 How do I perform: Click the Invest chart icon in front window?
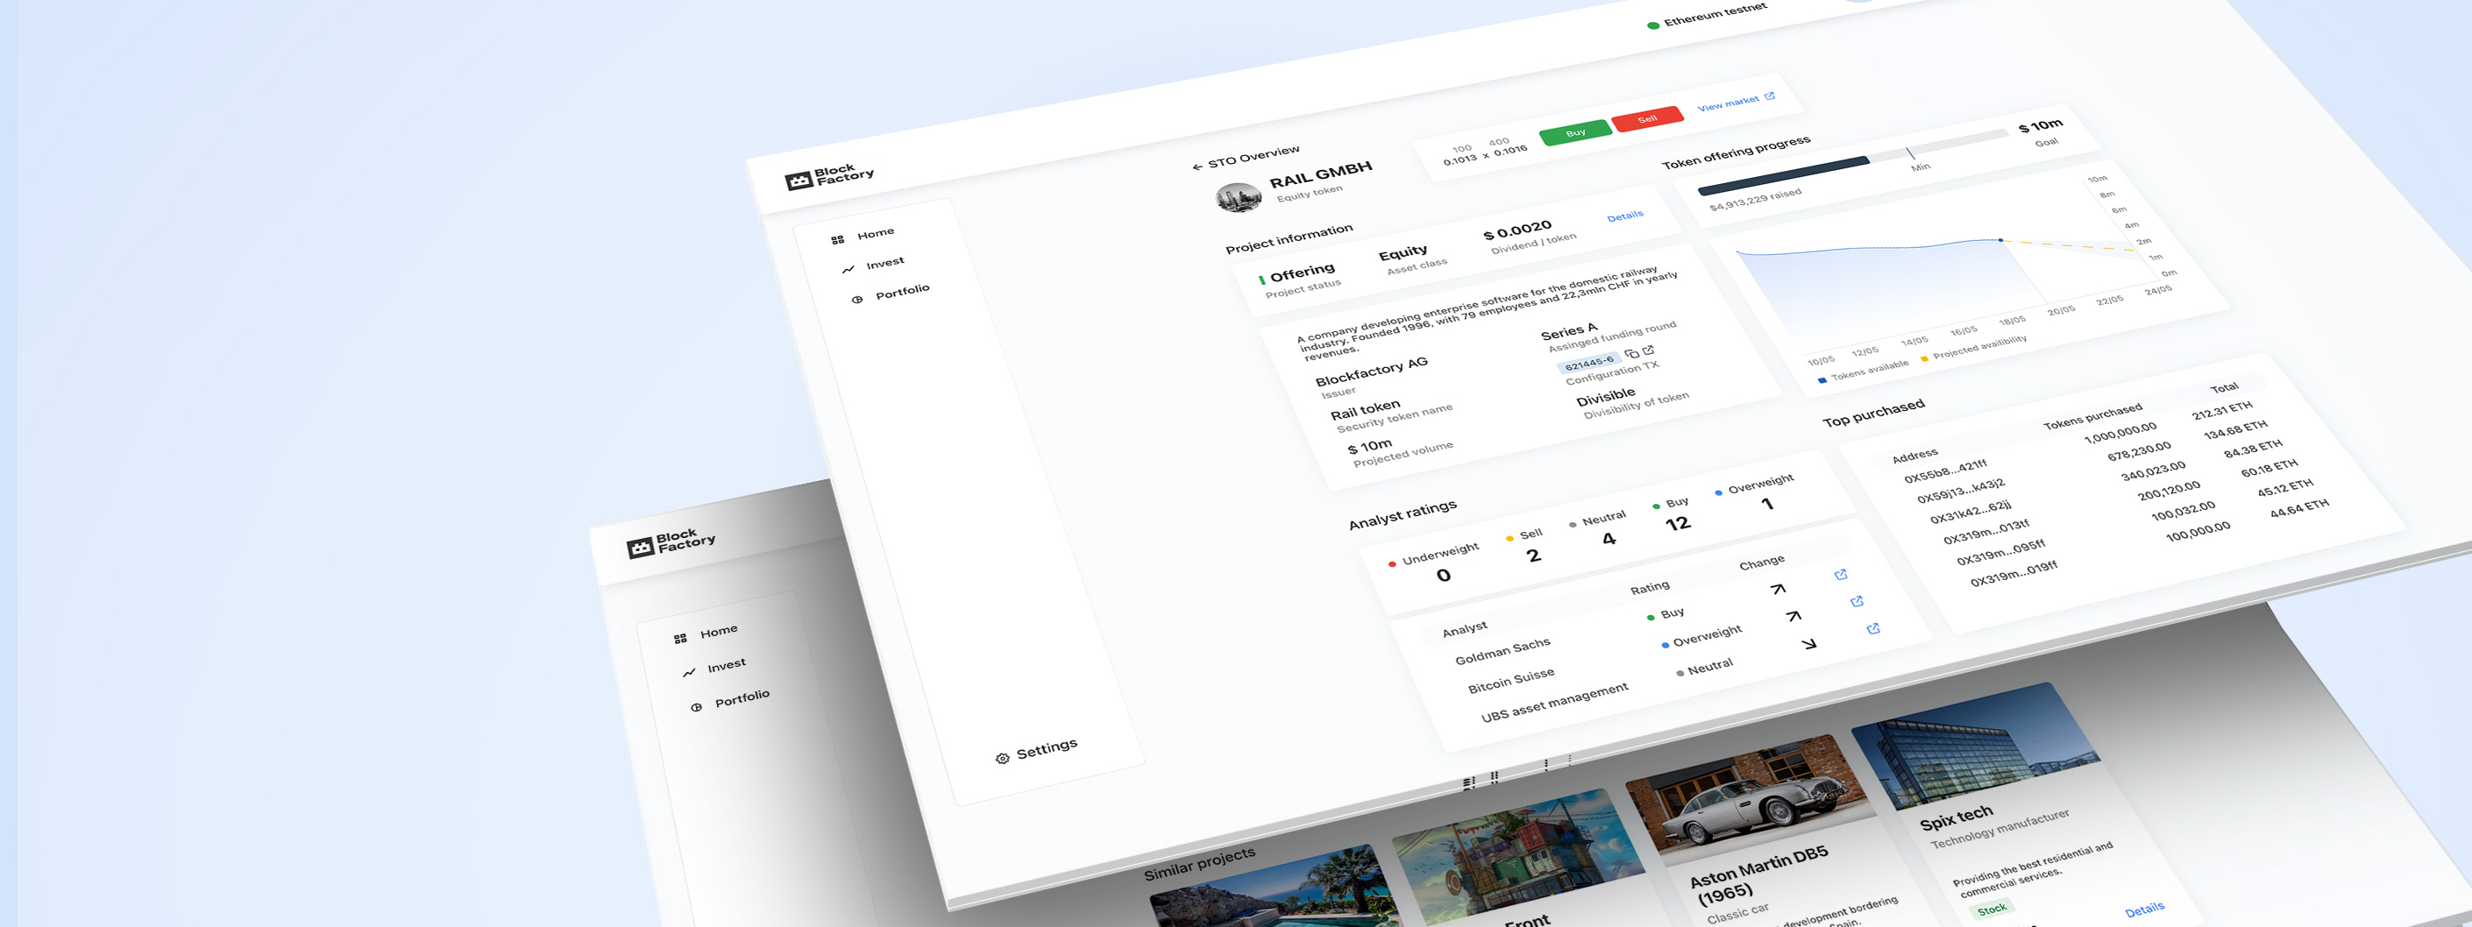tap(848, 270)
